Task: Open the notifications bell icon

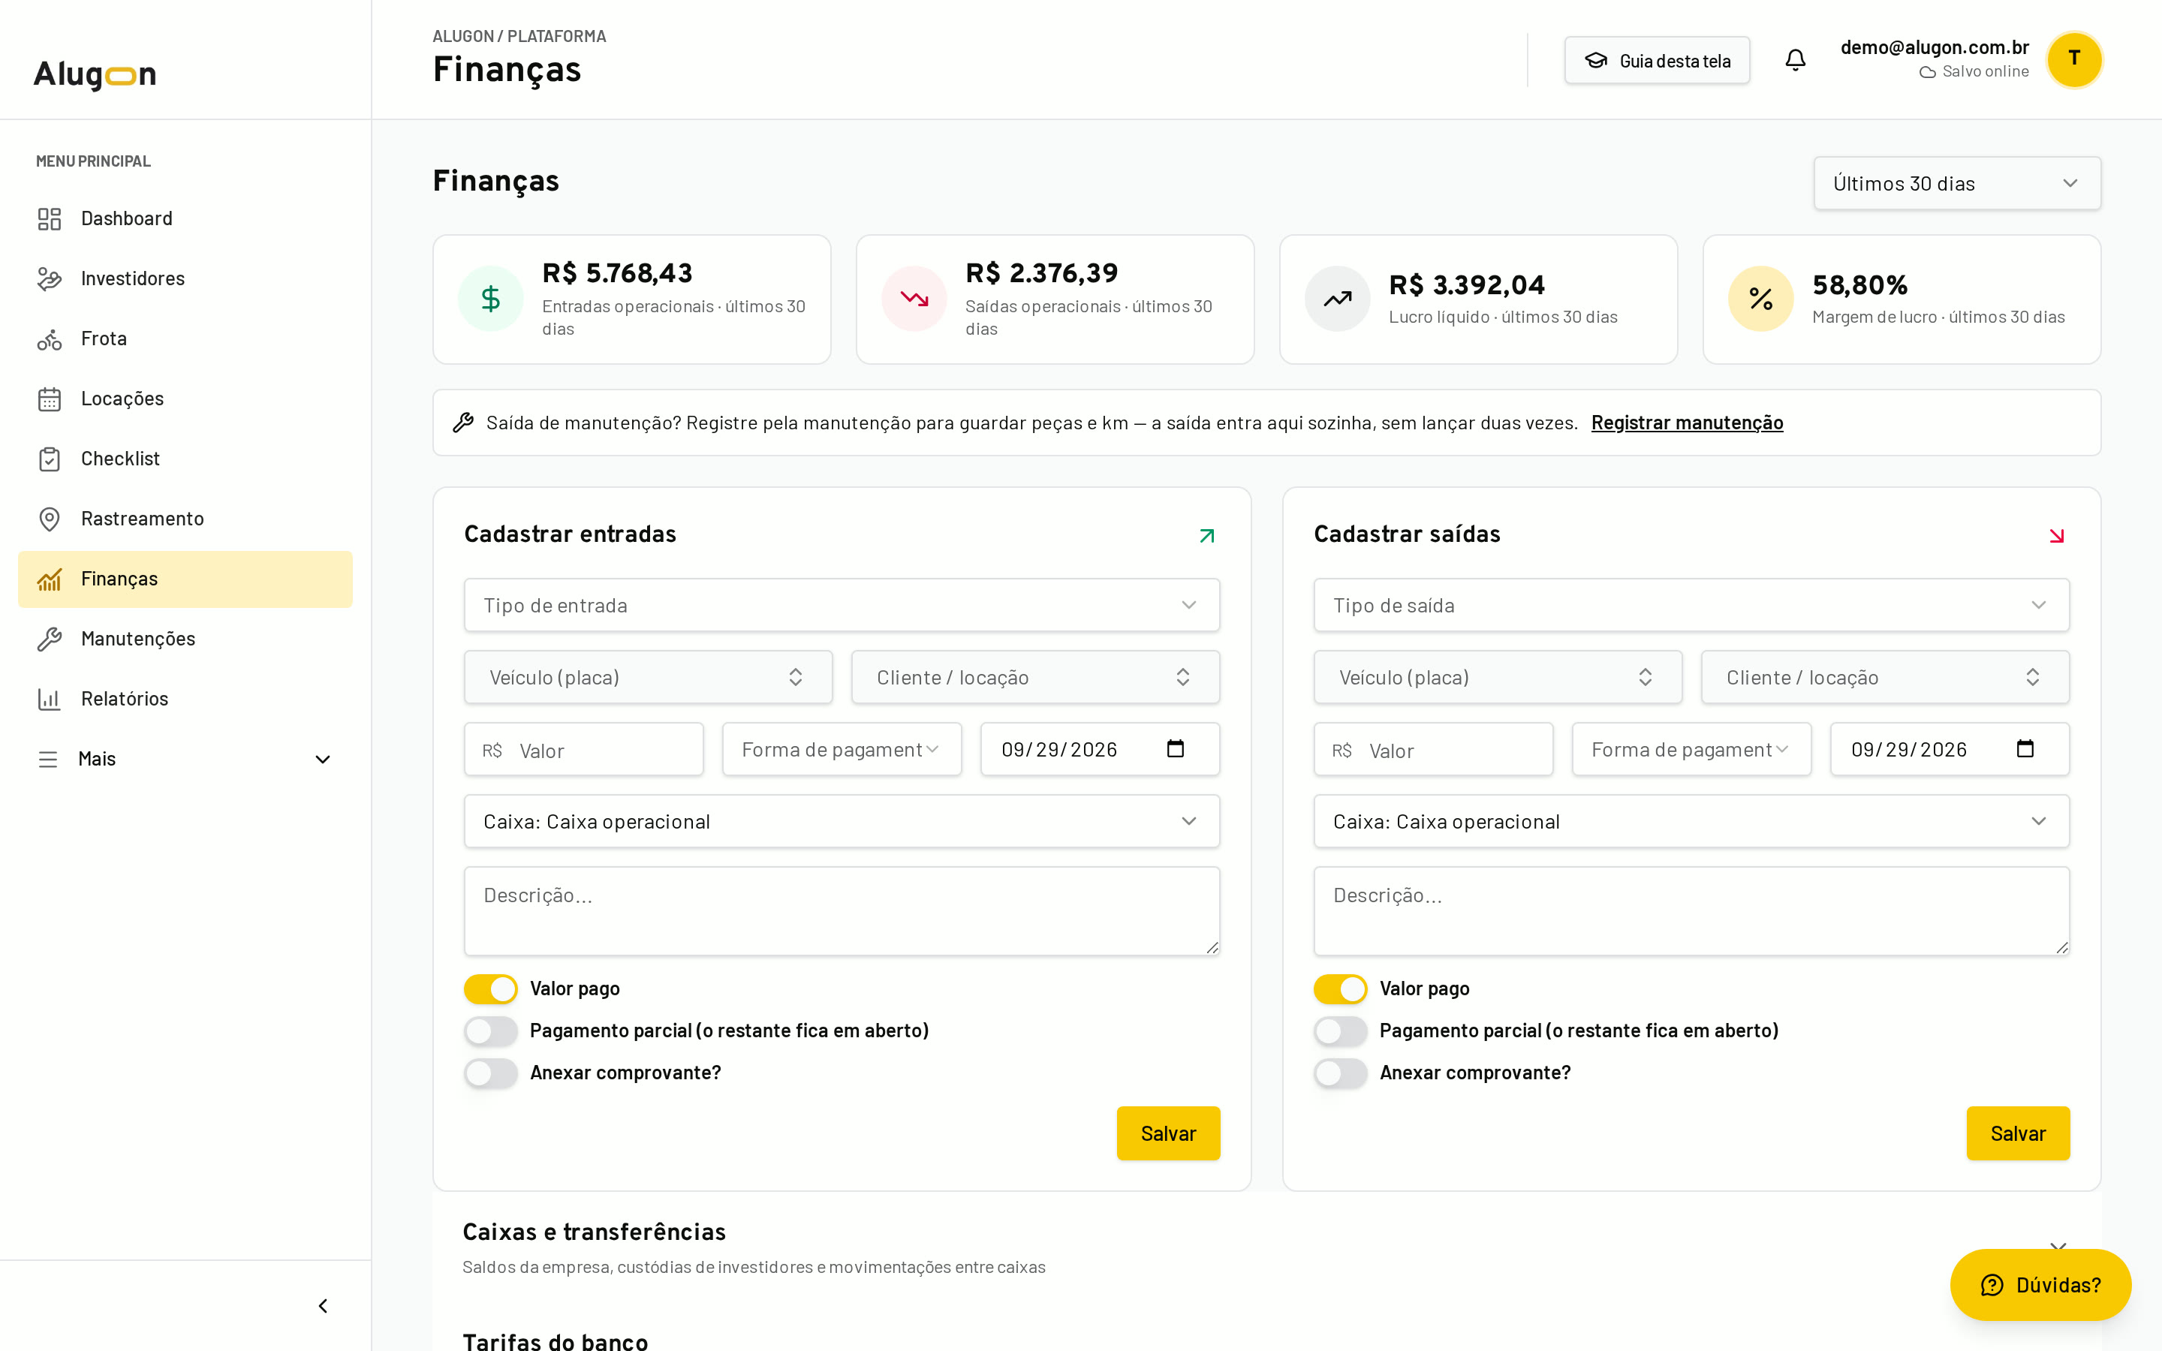Action: point(1795,60)
